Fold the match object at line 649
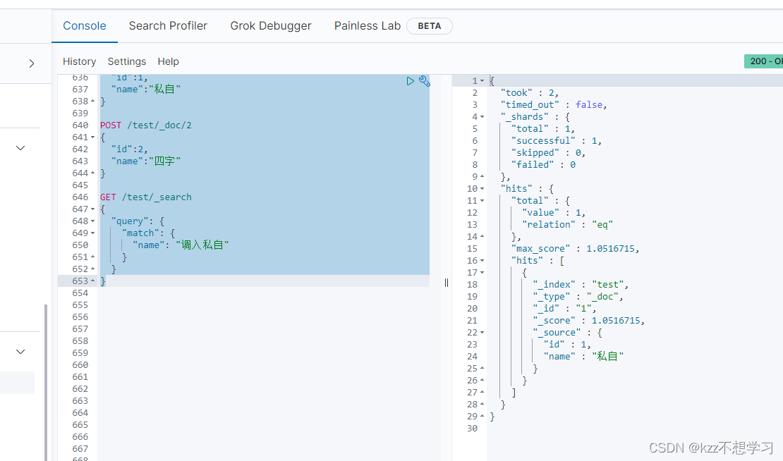The image size is (783, 461). 93,233
